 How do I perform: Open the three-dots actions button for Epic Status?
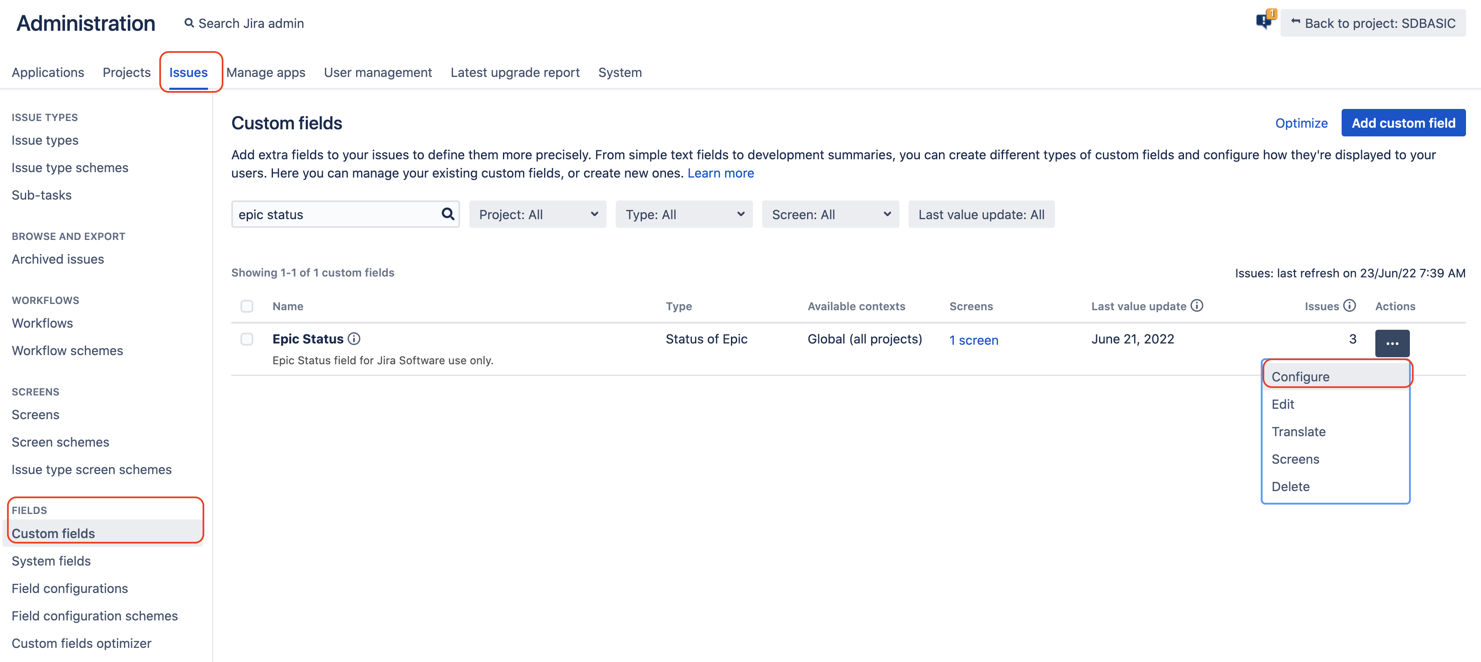click(1392, 343)
